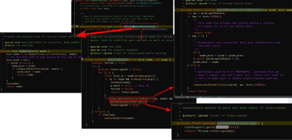
Task: Click 'interrupted = true;'
Action: tap(125, 105)
